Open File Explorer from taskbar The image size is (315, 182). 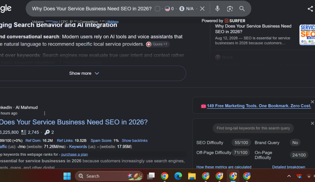pos(192,176)
